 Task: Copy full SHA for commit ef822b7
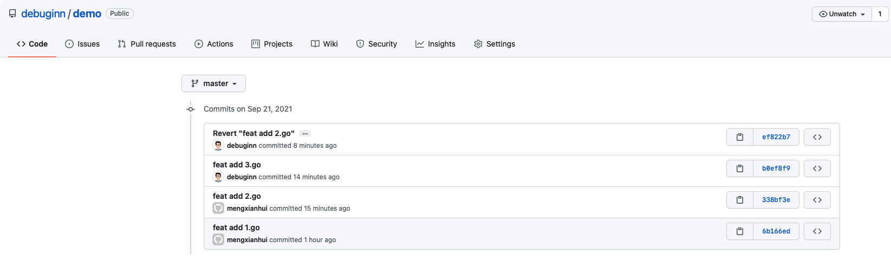tap(739, 137)
